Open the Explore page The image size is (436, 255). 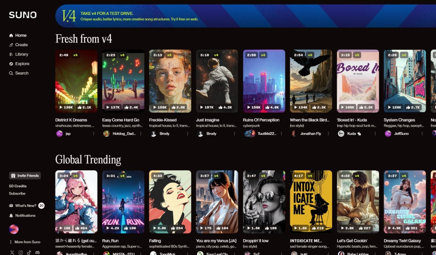point(19,64)
